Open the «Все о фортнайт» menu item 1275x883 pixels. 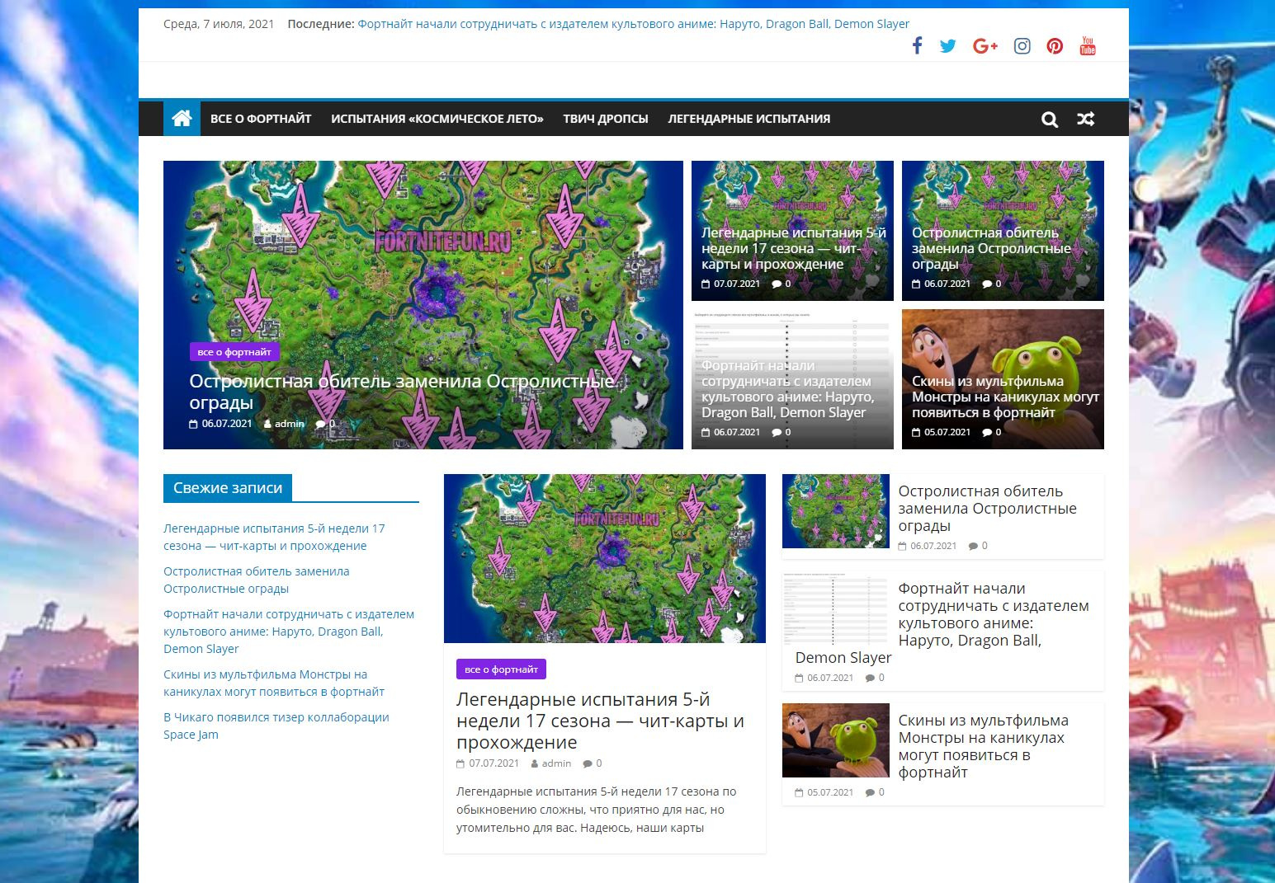point(261,119)
